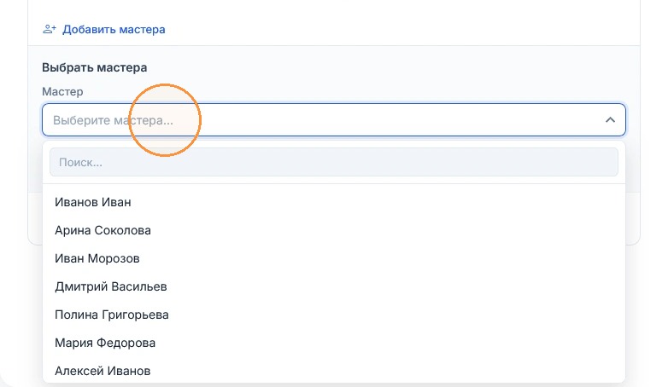Collapse the dropdown using the chevron arrow
The width and height of the screenshot is (668, 387).
click(x=610, y=120)
